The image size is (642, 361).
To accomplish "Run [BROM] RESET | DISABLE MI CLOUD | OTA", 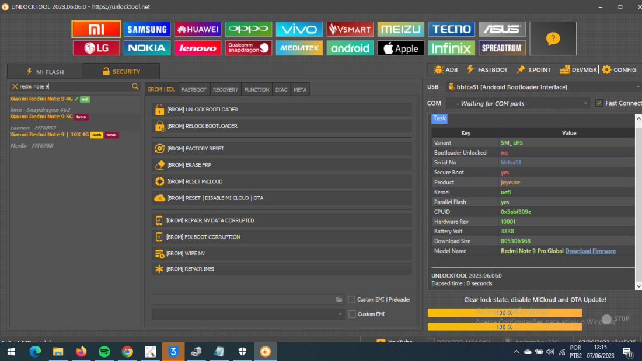I will click(x=282, y=198).
